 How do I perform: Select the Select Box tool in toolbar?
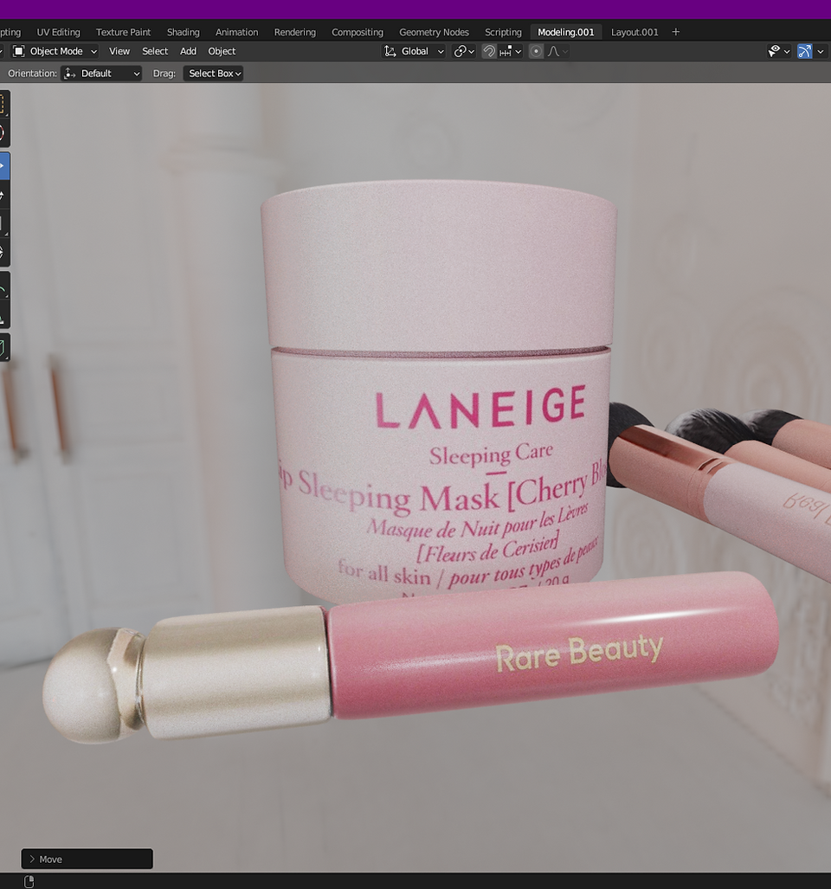[3, 104]
